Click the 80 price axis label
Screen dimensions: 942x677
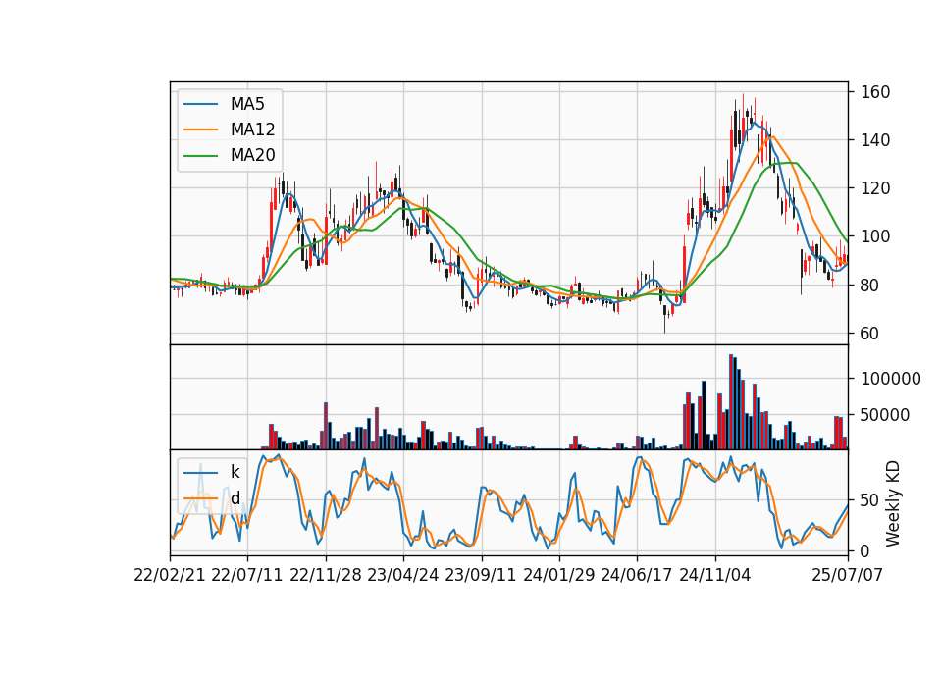point(871,285)
